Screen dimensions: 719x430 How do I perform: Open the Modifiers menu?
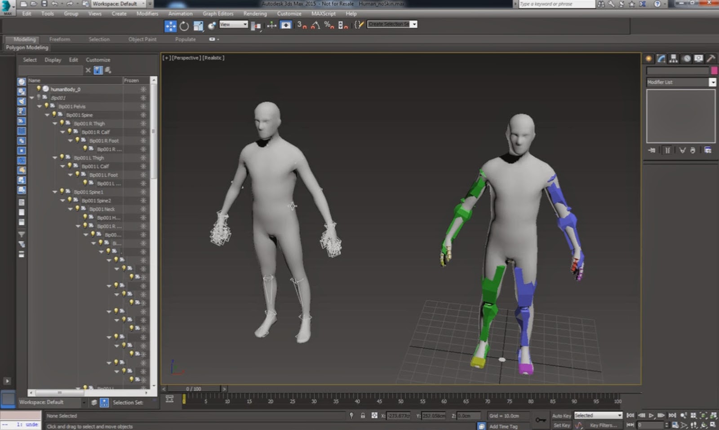147,13
